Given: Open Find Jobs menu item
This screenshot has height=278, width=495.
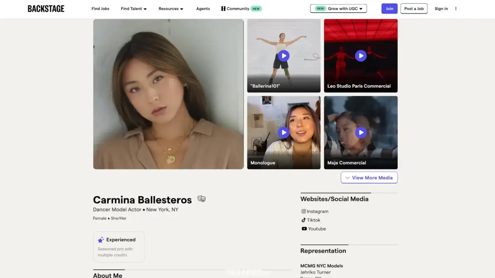Looking at the screenshot, I should tap(100, 9).
